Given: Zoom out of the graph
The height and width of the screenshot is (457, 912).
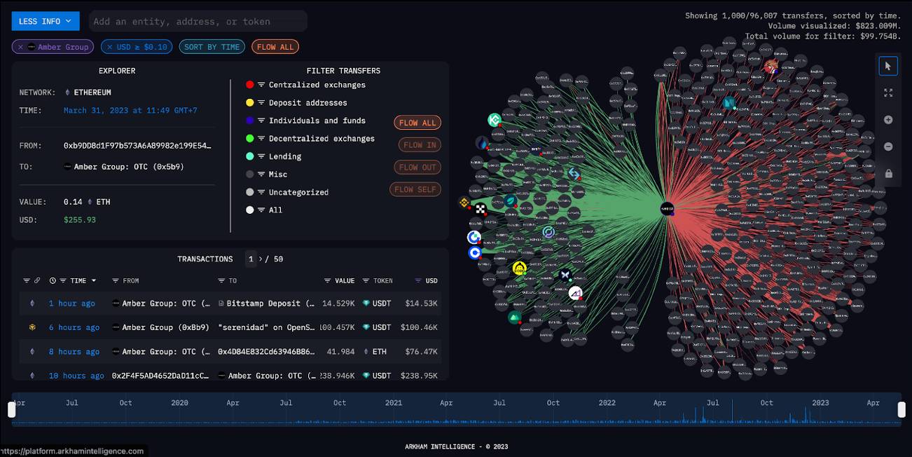Looking at the screenshot, I should (x=888, y=146).
